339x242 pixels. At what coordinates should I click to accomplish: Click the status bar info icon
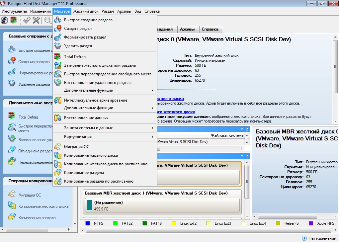[x=304, y=238]
